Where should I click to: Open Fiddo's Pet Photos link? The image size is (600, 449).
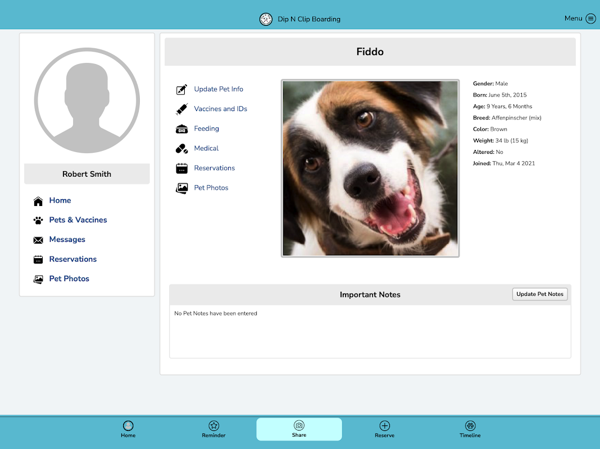coord(211,187)
